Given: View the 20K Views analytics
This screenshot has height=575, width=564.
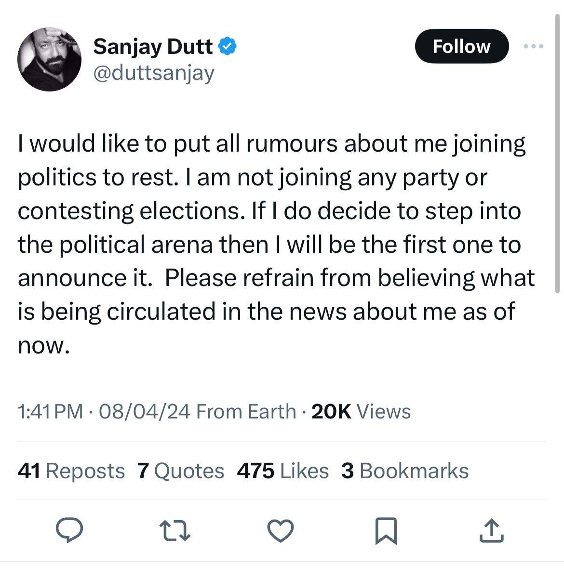Looking at the screenshot, I should click(361, 412).
